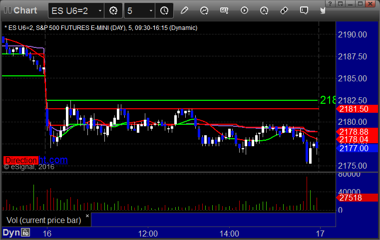Share the chart via Twitter
Viewport: 380px width, 240px height.
point(323,10)
